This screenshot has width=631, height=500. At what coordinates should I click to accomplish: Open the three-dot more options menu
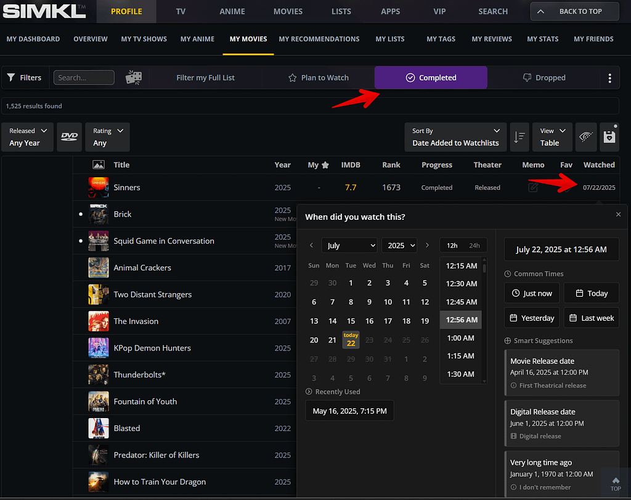[609, 78]
